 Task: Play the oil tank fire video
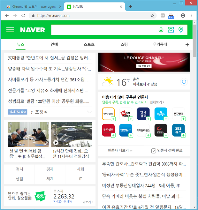point(56,143)
